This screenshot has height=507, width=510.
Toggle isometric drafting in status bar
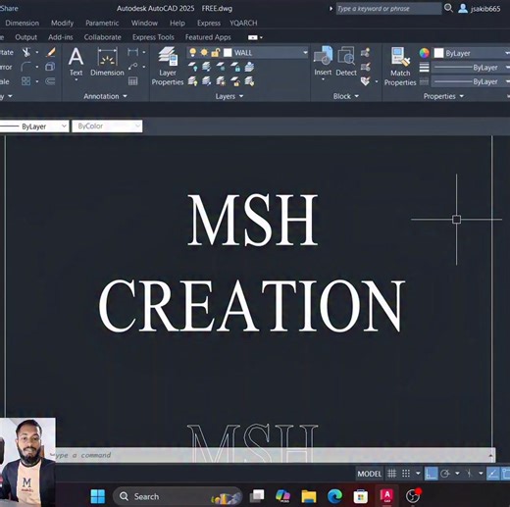pyautogui.click(x=470, y=474)
